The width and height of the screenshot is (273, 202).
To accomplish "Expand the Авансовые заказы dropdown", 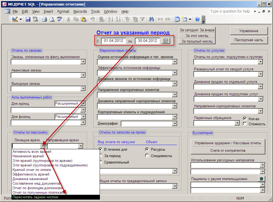I will pyautogui.click(x=83, y=75).
